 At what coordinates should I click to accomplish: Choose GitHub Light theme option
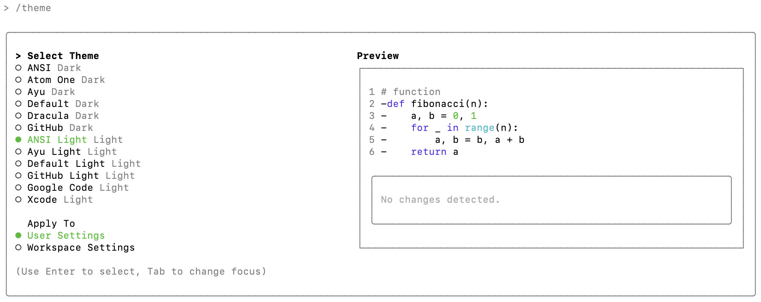pyautogui.click(x=80, y=176)
